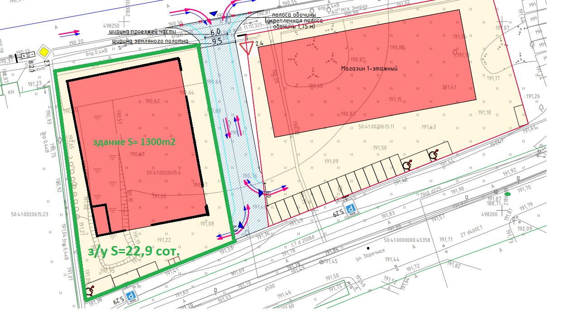Click the rightmost wheelchair symbol near the store

(434, 155)
